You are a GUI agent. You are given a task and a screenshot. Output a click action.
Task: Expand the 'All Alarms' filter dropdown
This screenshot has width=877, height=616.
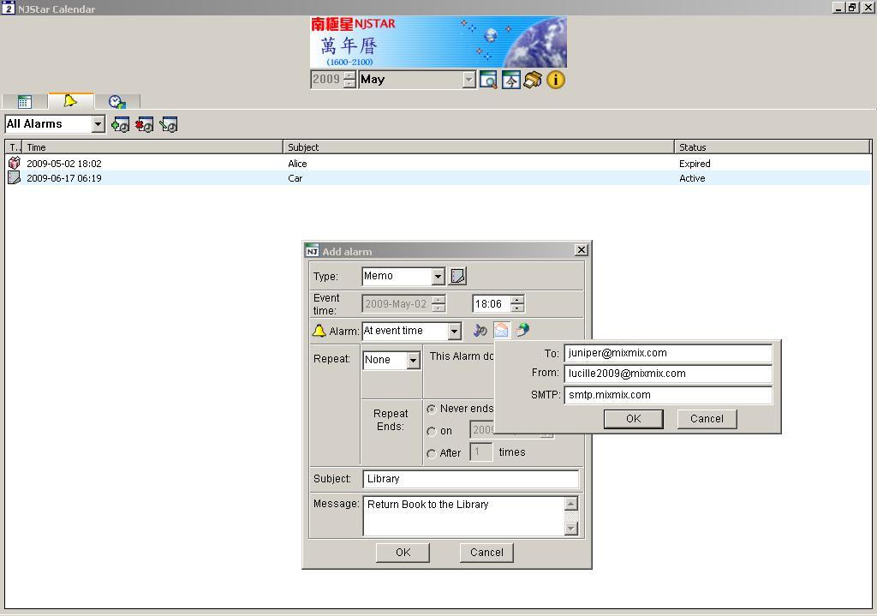click(98, 124)
